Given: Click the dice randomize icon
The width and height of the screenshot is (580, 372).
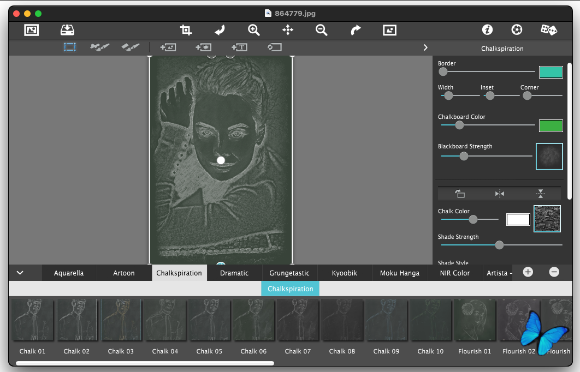Looking at the screenshot, I should click(x=548, y=30).
